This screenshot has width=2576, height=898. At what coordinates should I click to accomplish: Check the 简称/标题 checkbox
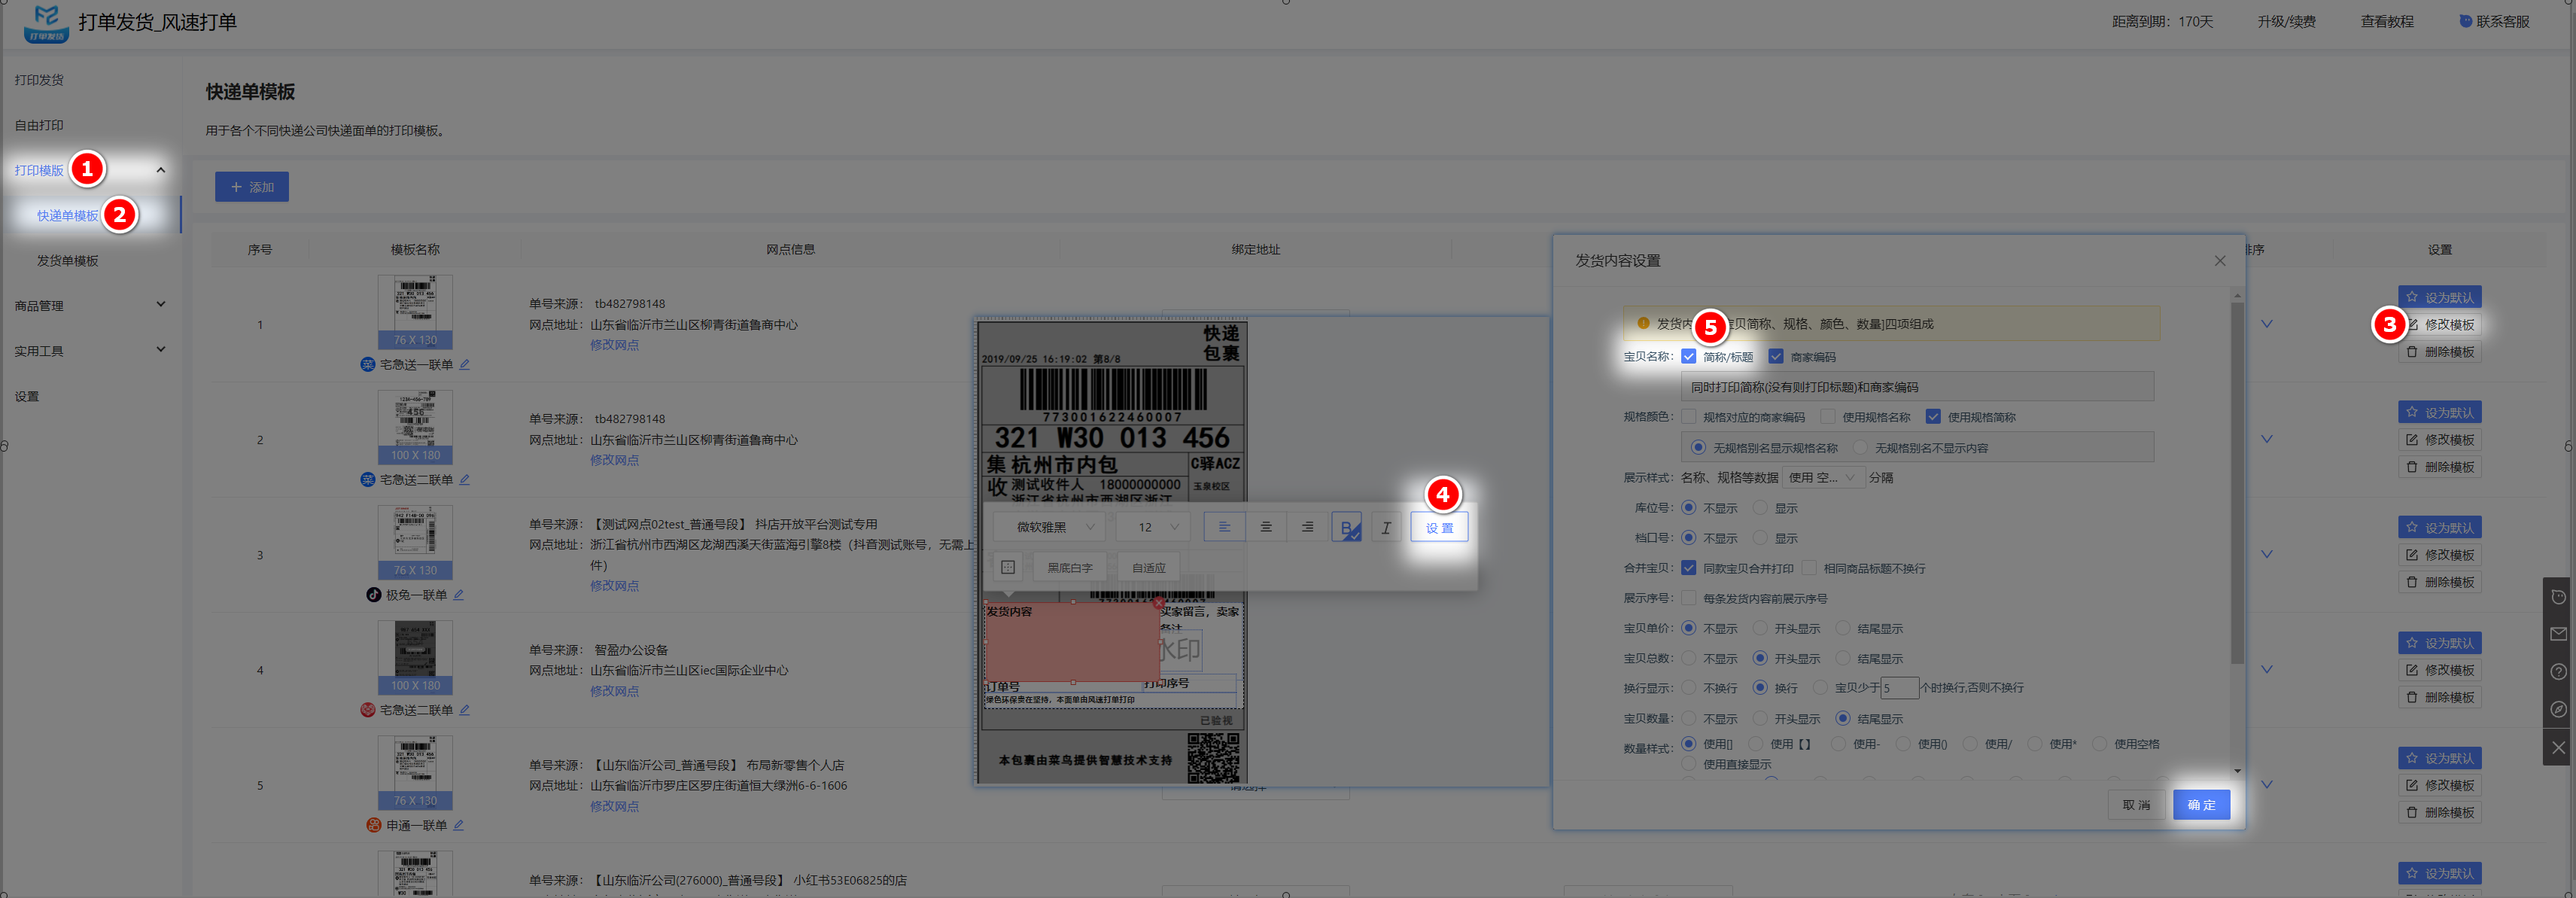point(1688,356)
